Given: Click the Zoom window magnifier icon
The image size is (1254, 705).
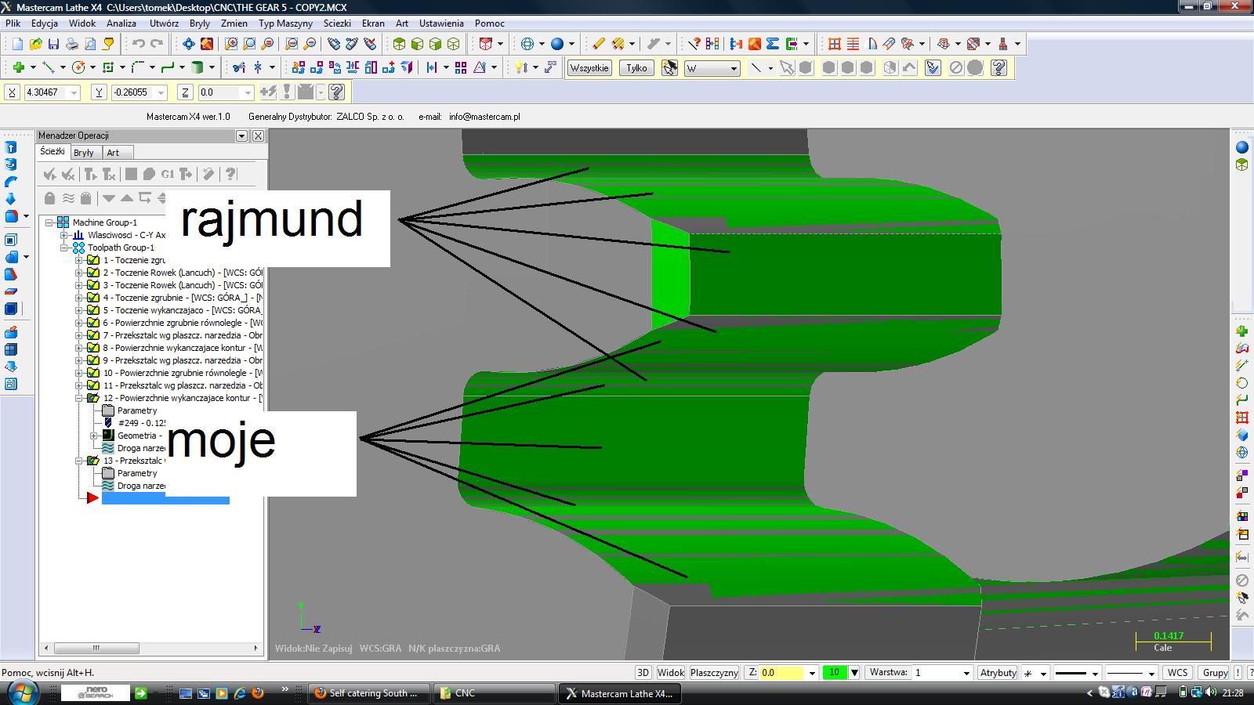Looking at the screenshot, I should pyautogui.click(x=231, y=44).
